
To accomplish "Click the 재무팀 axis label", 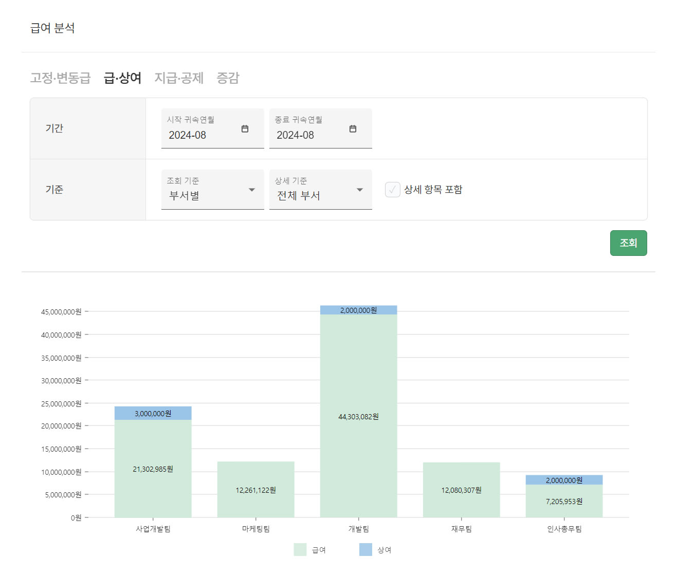I will 461,529.
